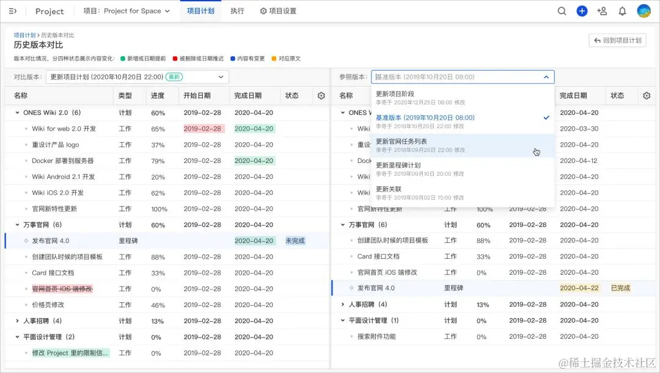The image size is (660, 373).
Task: Collapse 平面设计管理 (1) in right table
Action: click(343, 320)
